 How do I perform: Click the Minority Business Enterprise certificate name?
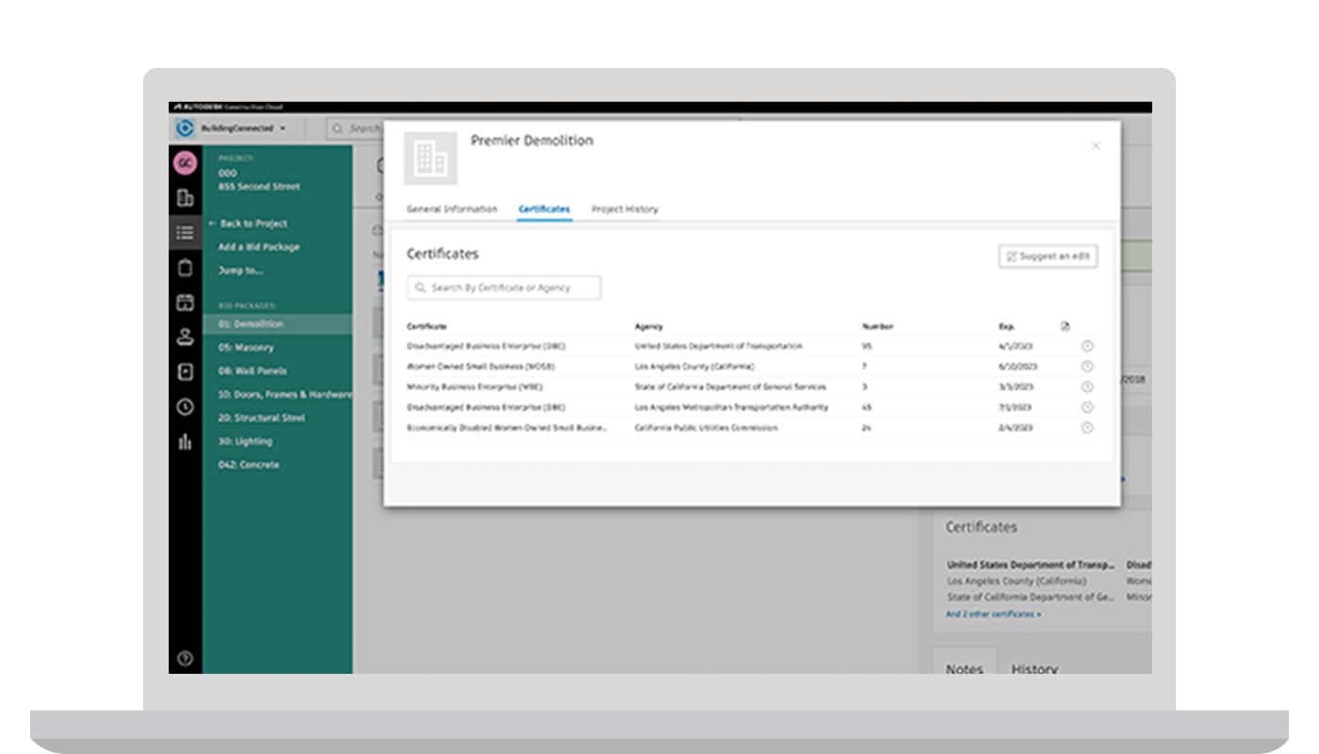tap(475, 386)
